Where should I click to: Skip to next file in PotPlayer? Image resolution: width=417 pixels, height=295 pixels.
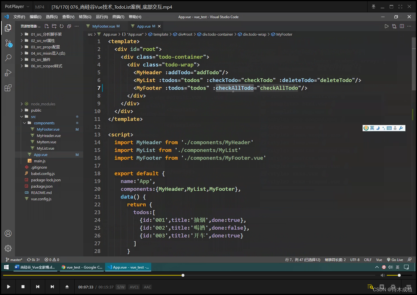(x=52, y=287)
